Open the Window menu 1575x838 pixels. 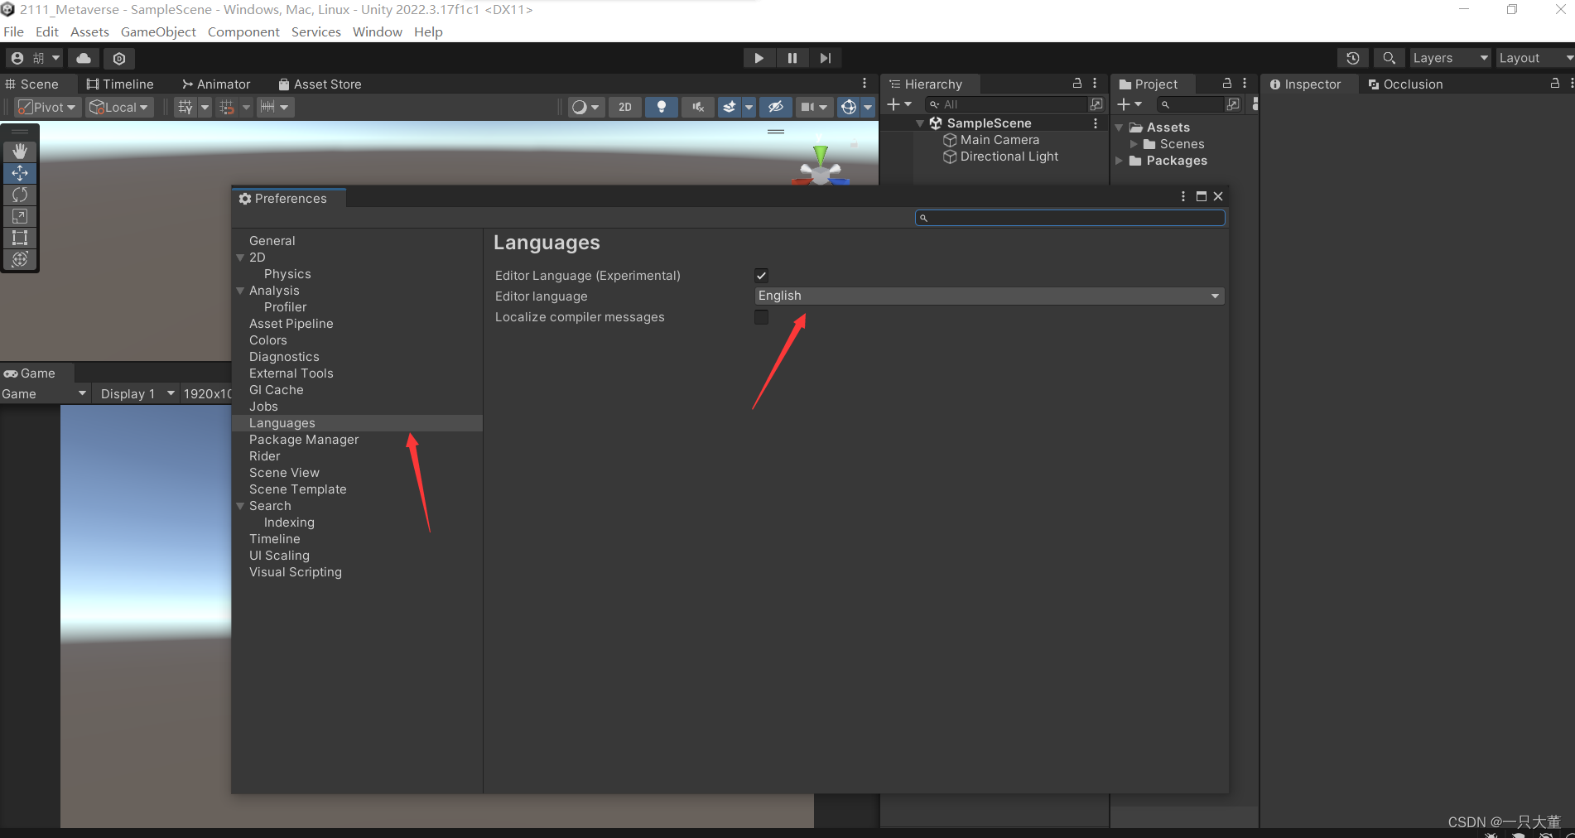[377, 31]
